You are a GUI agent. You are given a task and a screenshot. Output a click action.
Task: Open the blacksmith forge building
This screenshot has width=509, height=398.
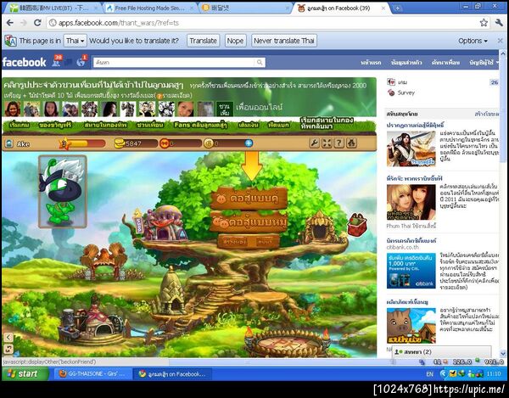91,322
